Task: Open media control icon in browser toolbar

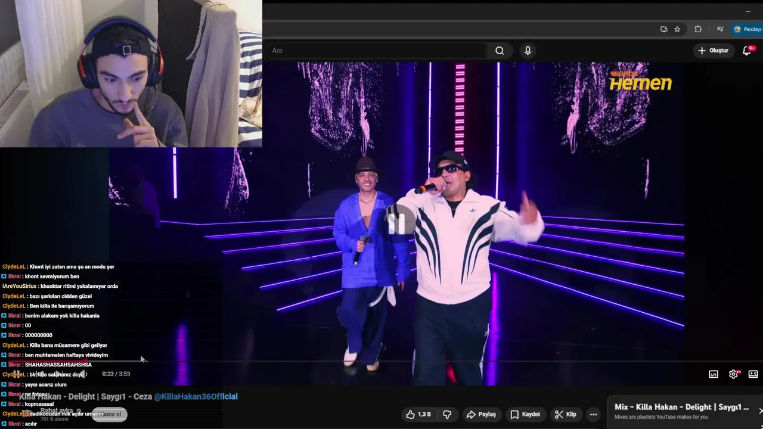Action: (720, 29)
